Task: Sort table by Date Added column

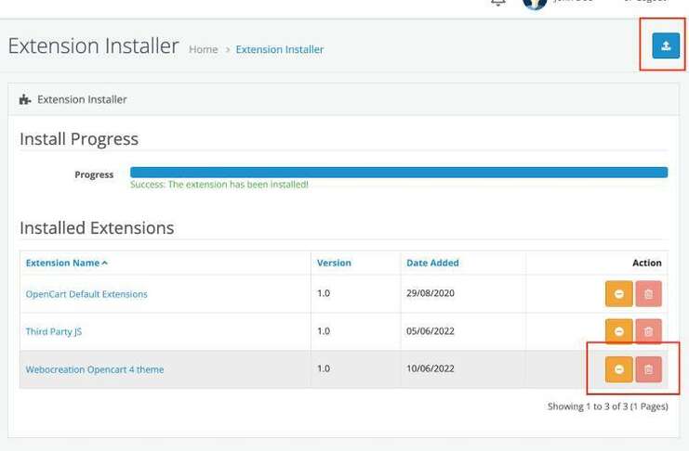Action: (x=432, y=263)
